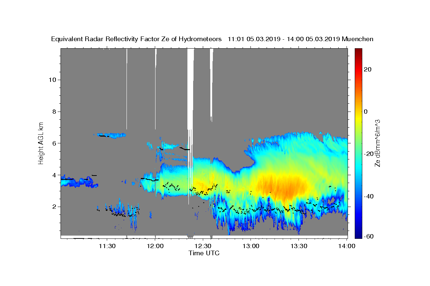430x286 pixels.
Task: Click the colorbar value -20
Action: pyautogui.click(x=368, y=154)
